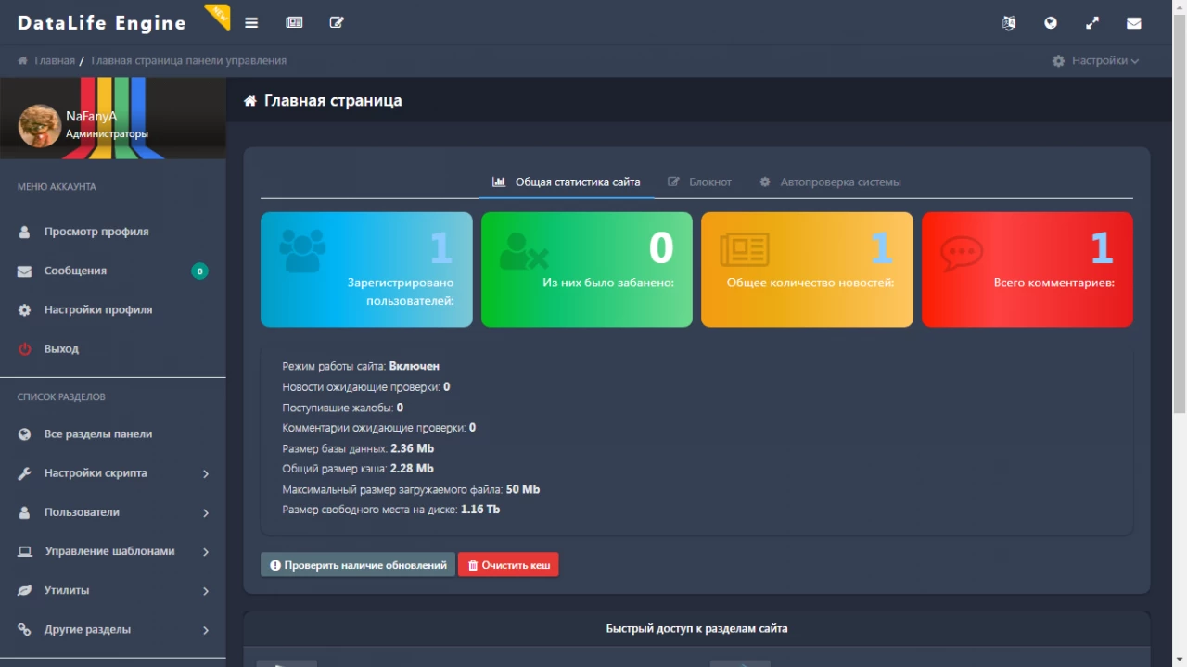The height and width of the screenshot is (667, 1187).
Task: Switch to Автопроверка системы tab
Action: coord(830,182)
